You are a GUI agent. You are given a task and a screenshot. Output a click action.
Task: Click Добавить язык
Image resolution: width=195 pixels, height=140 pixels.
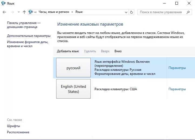point(68,51)
